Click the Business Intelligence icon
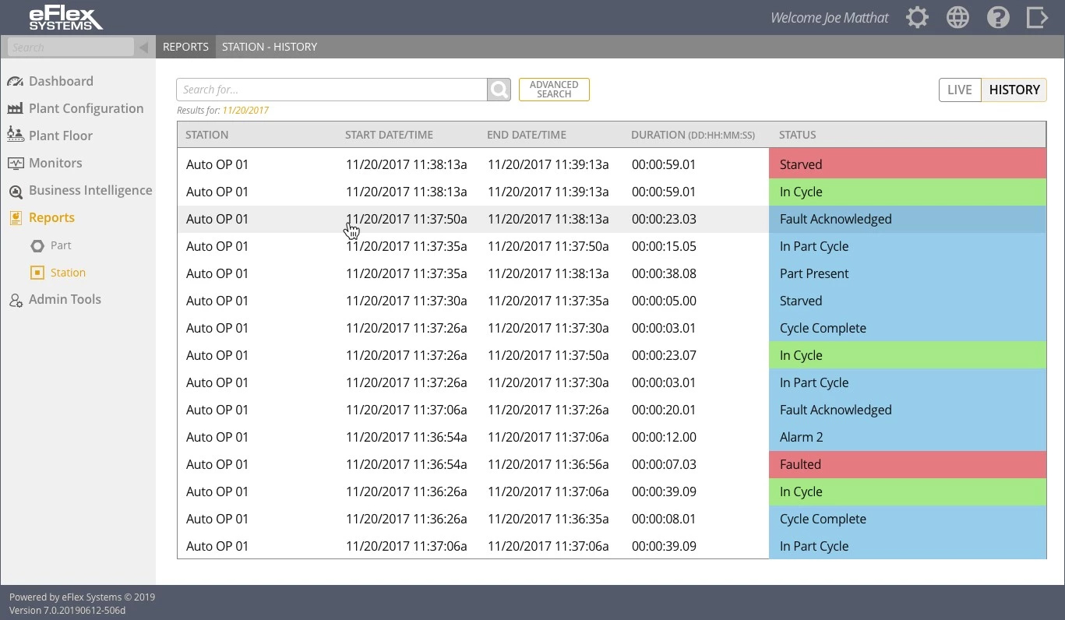Image resolution: width=1065 pixels, height=620 pixels. [15, 192]
